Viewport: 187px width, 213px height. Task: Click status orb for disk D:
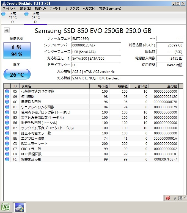tap(26, 14)
